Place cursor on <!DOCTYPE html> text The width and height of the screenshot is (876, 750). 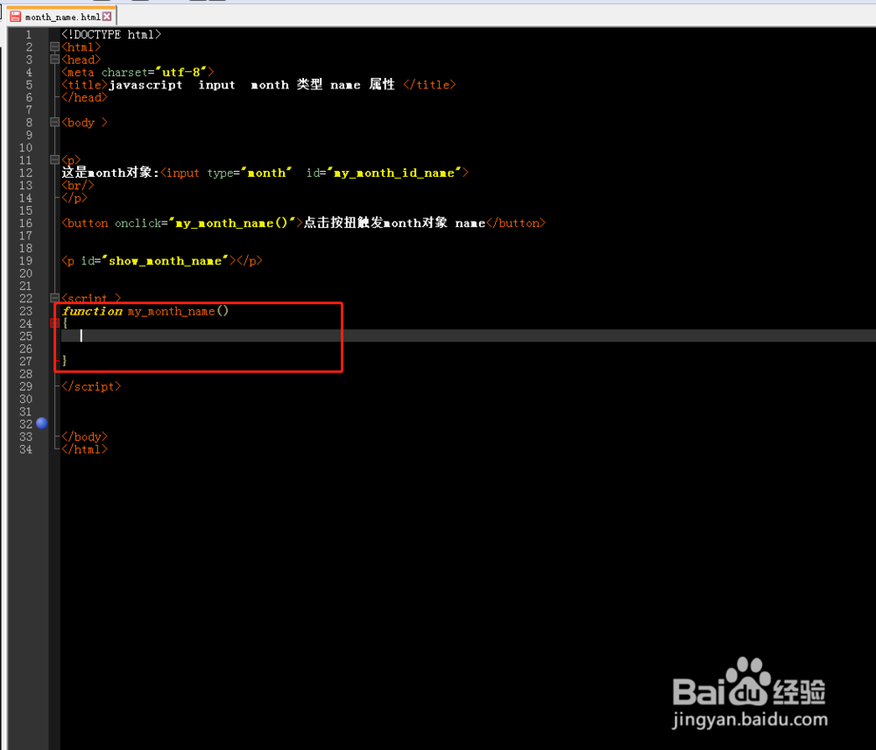(x=111, y=35)
